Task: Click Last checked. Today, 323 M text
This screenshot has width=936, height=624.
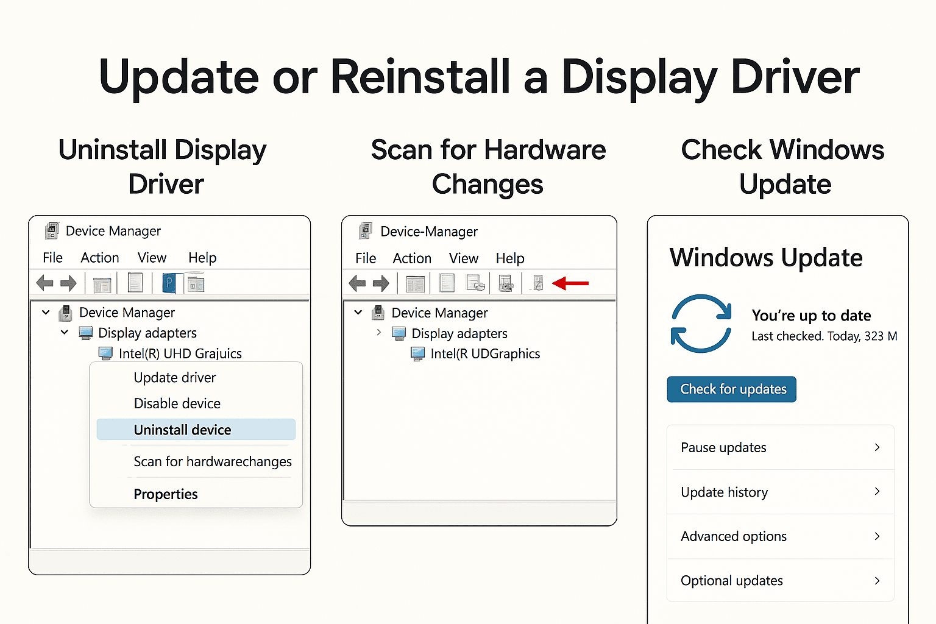Action: coord(824,336)
